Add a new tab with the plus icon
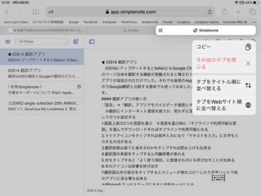This screenshot has width=261, height=196. [238, 12]
